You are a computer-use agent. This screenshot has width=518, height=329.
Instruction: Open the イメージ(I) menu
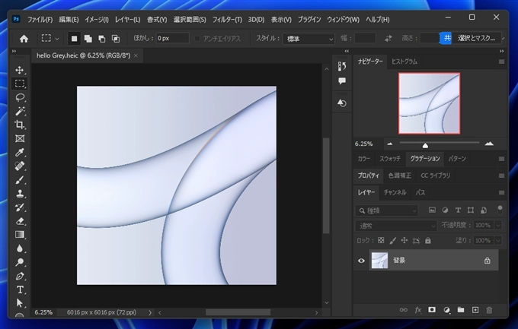[97, 20]
